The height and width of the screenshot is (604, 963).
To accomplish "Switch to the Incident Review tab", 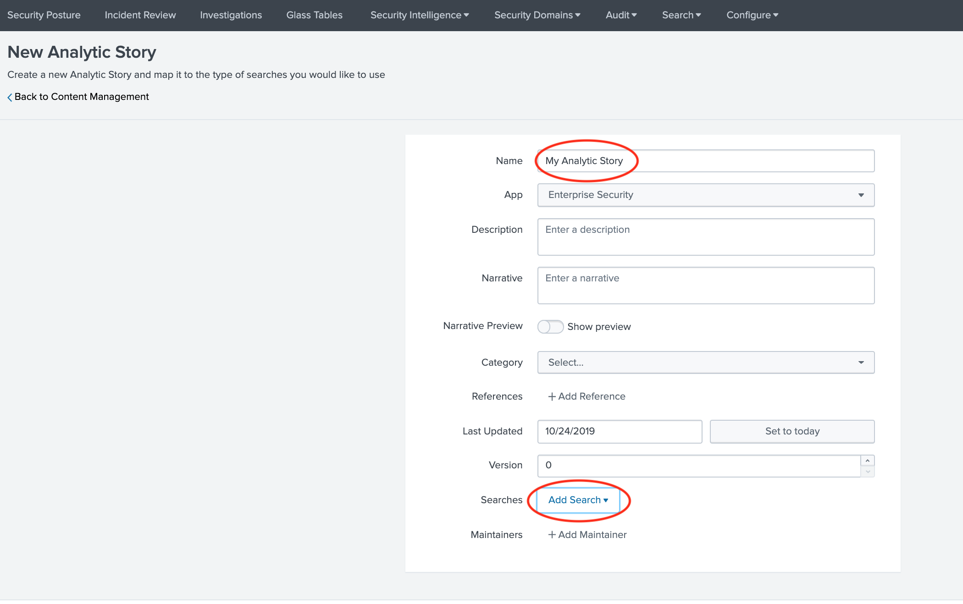I will 140,15.
